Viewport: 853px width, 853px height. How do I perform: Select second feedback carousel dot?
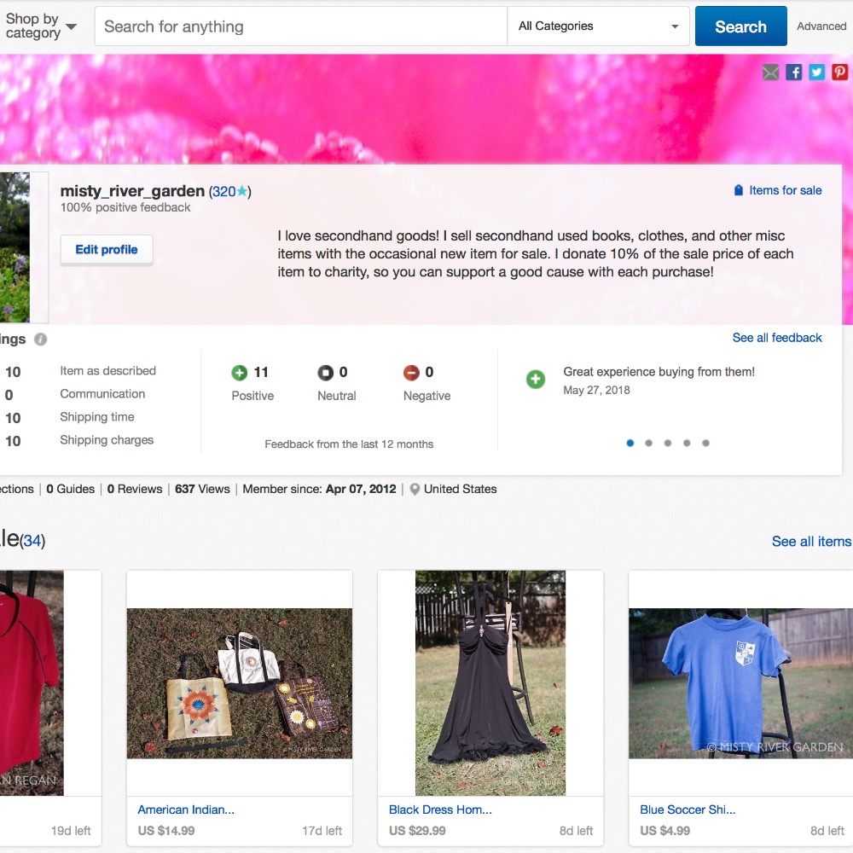(x=648, y=443)
